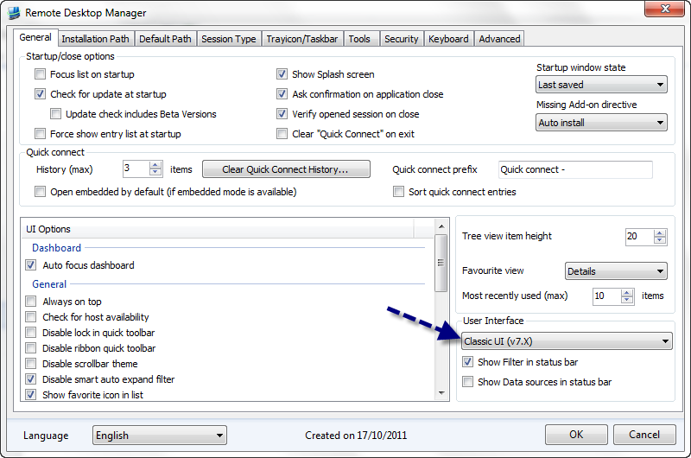
Task: Switch to the Installation Path tab
Action: pyautogui.click(x=95, y=39)
